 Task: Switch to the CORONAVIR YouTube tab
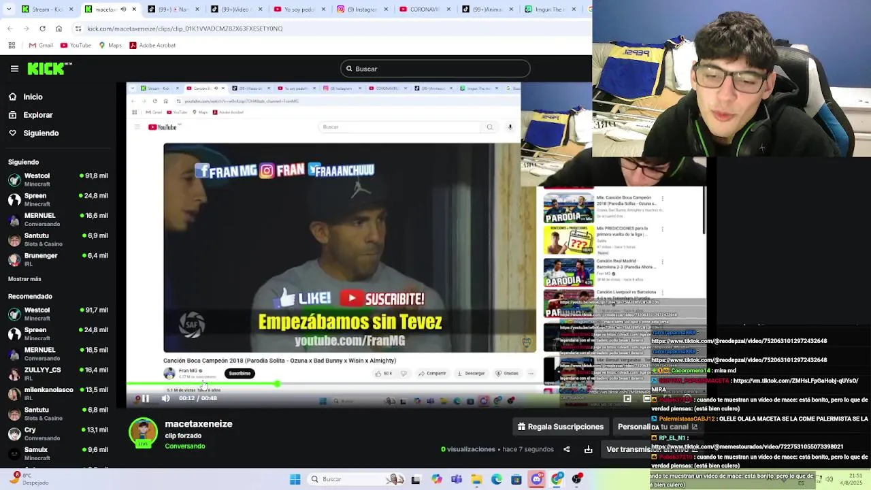tap(424, 10)
